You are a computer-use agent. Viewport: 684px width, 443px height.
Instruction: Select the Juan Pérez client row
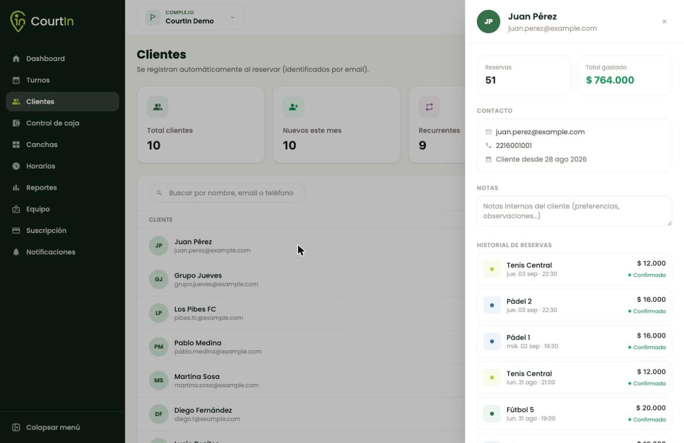tap(301, 245)
